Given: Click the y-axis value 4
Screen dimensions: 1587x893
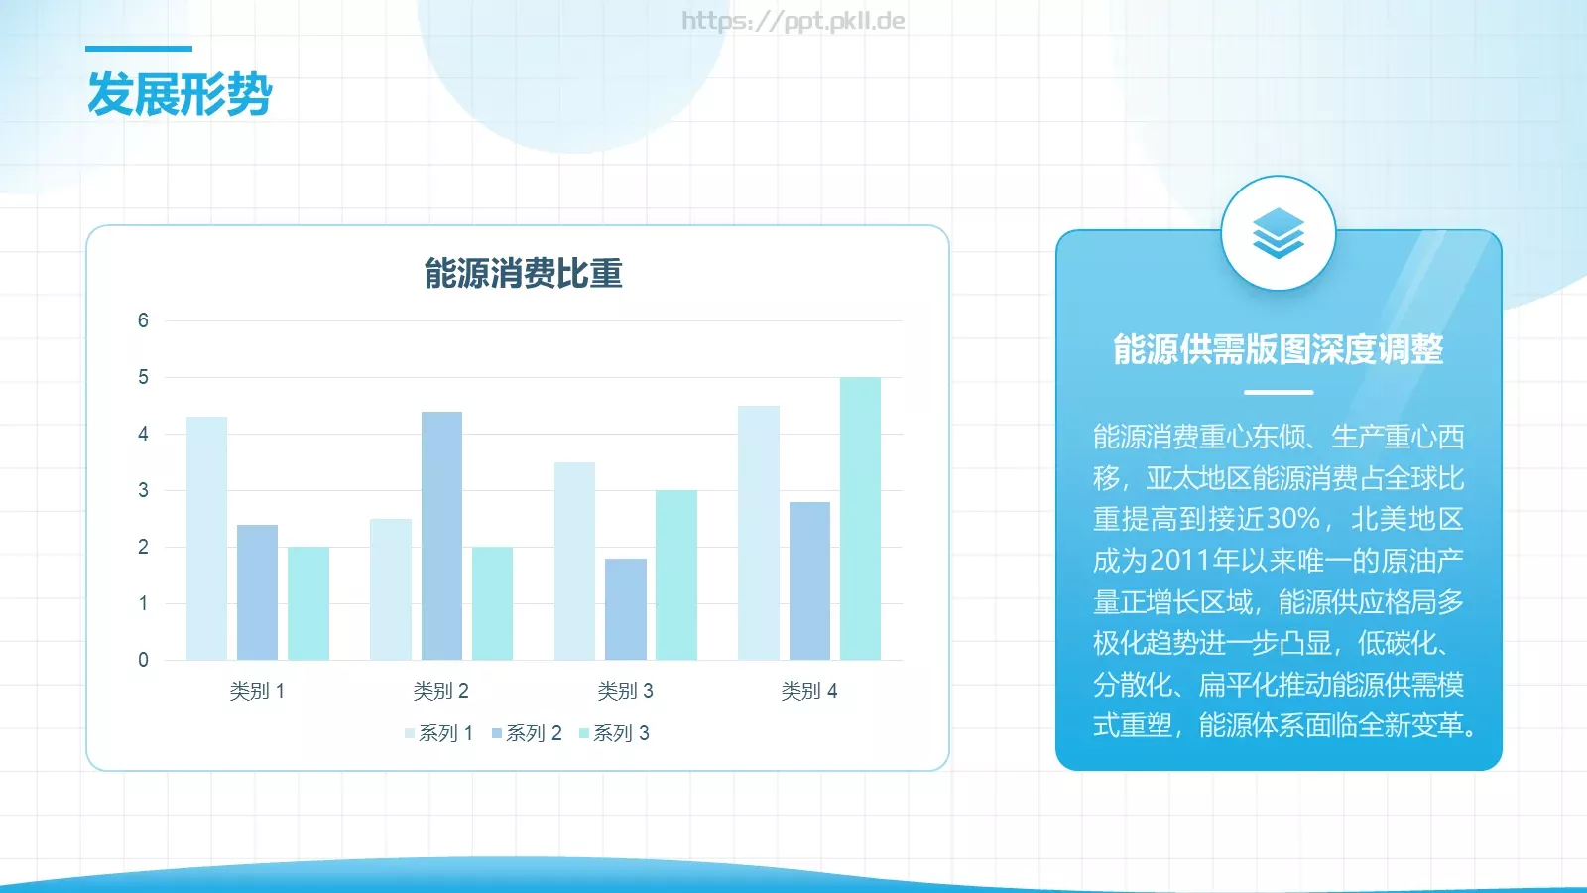Looking at the screenshot, I should click(x=143, y=434).
